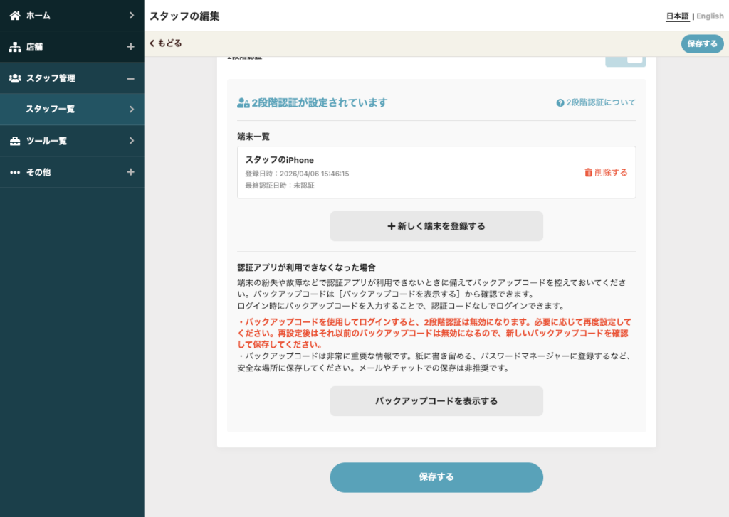The height and width of the screenshot is (517, 729).
Task: Expand the その他 menu with plus sign
Action: pyautogui.click(x=131, y=172)
